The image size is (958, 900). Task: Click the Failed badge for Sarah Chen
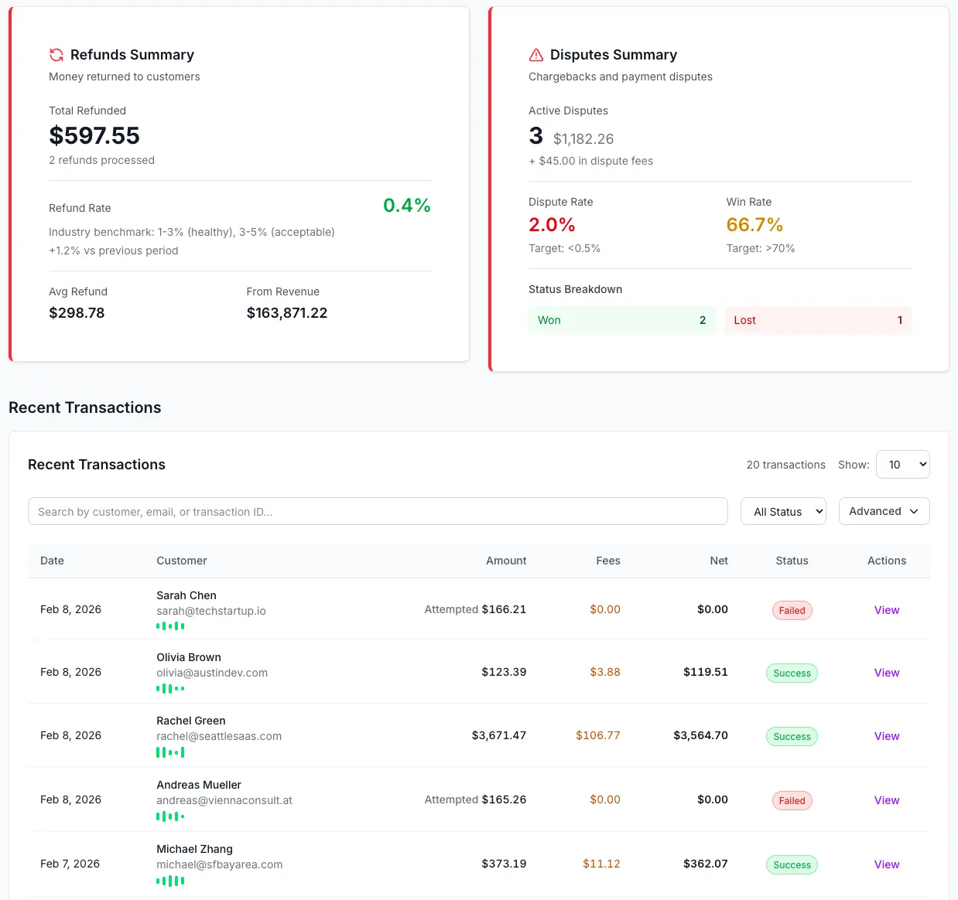792,611
